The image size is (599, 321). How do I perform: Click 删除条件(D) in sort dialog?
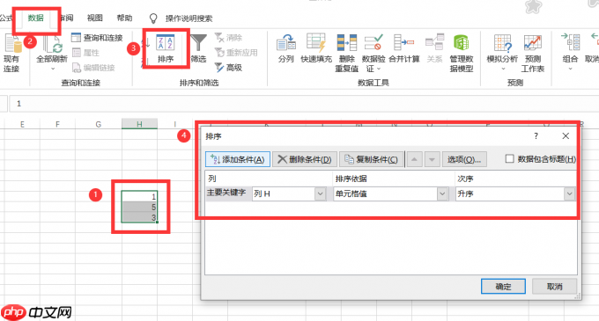point(305,159)
